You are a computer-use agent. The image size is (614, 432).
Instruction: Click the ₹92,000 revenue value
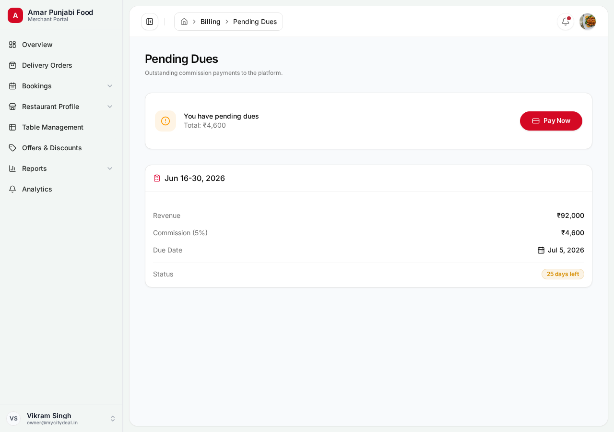point(570,216)
